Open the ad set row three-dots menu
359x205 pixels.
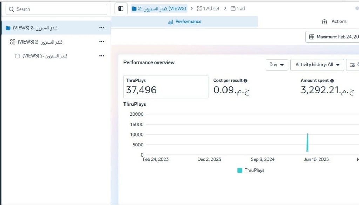point(102,42)
